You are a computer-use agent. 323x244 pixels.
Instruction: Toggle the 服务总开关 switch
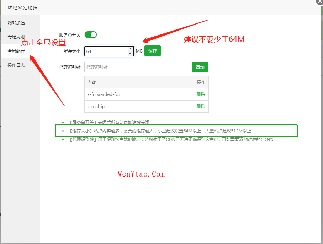click(x=90, y=35)
